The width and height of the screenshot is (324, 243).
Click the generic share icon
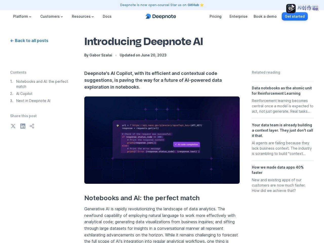tap(32, 126)
